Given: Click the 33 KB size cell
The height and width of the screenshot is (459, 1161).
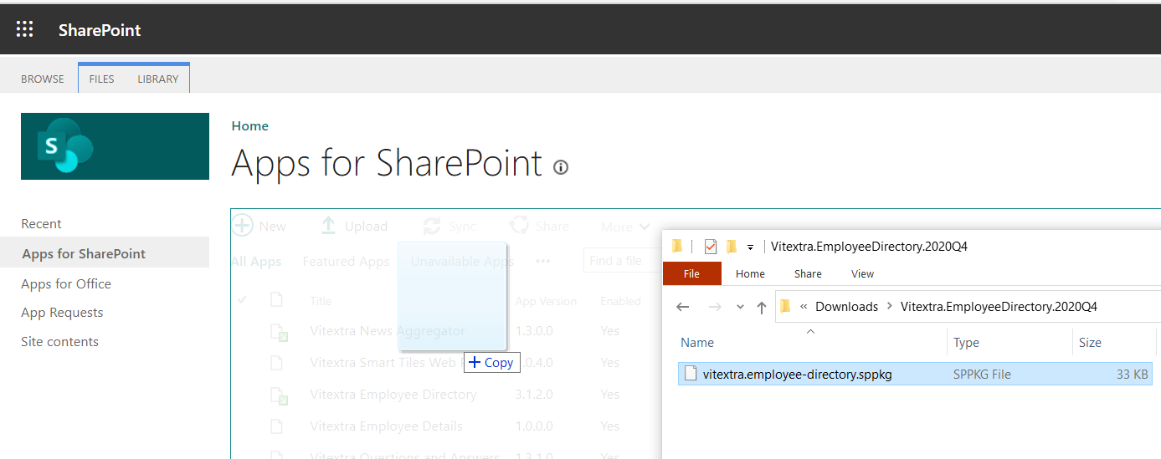Looking at the screenshot, I should (1133, 375).
